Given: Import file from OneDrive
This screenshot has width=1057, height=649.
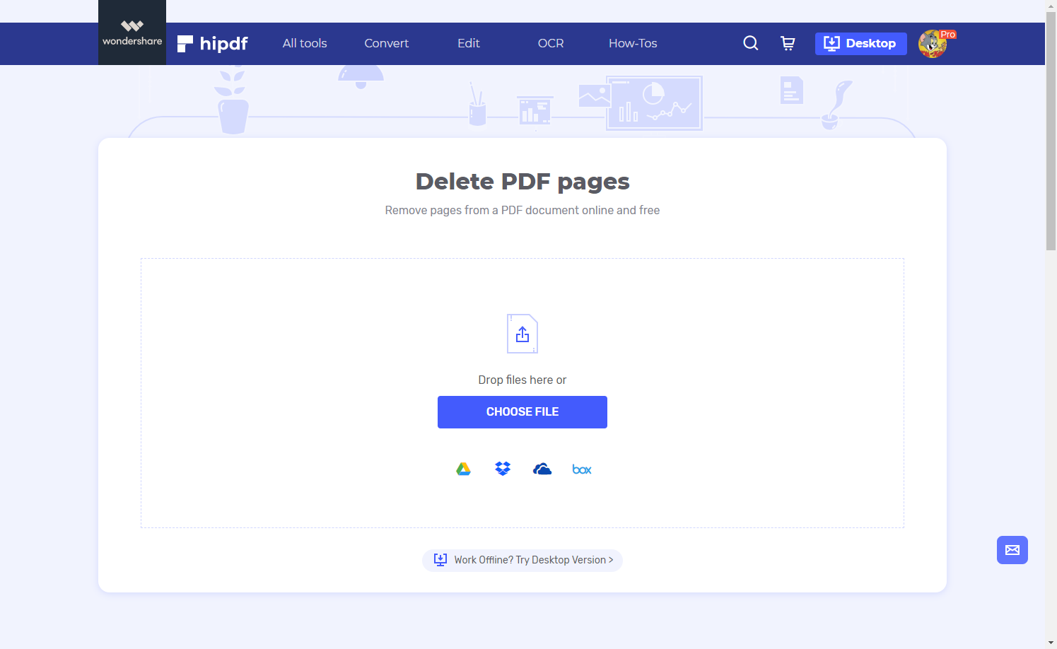Looking at the screenshot, I should pos(542,469).
